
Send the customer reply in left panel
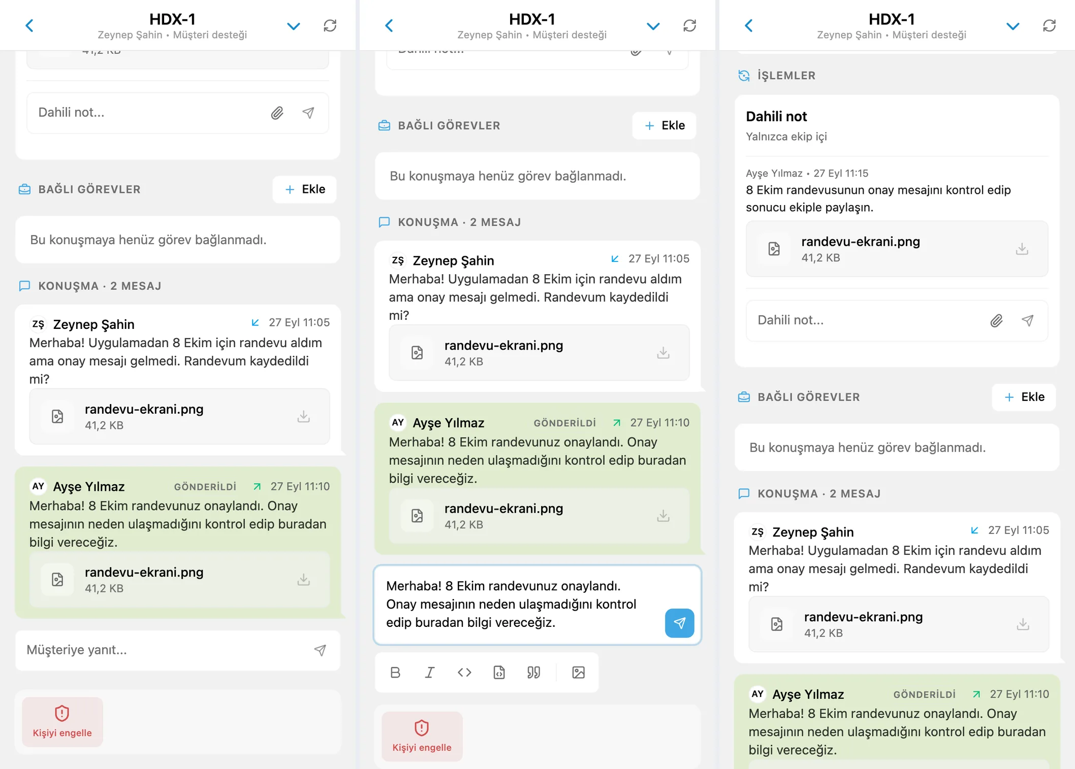(320, 650)
